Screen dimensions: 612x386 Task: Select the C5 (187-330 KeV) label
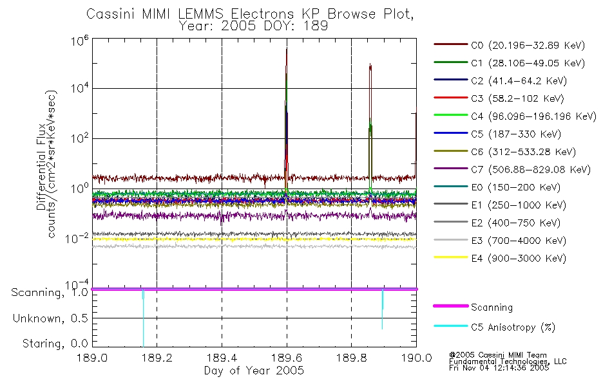coord(516,134)
